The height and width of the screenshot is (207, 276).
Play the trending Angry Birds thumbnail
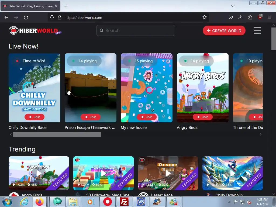(x=39, y=173)
